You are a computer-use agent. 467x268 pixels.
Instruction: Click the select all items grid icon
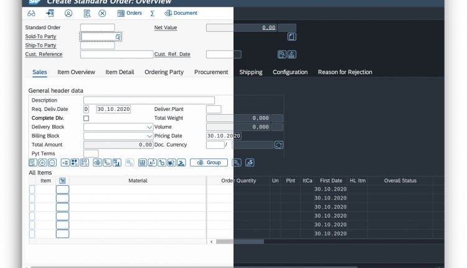click(x=75, y=163)
